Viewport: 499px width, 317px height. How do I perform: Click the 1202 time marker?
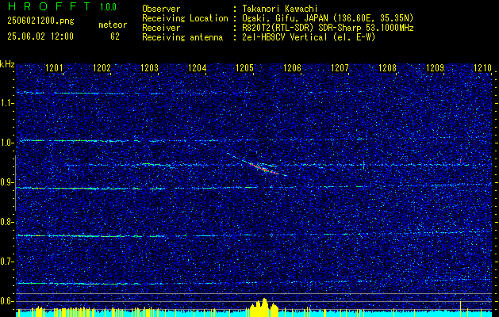click(102, 67)
